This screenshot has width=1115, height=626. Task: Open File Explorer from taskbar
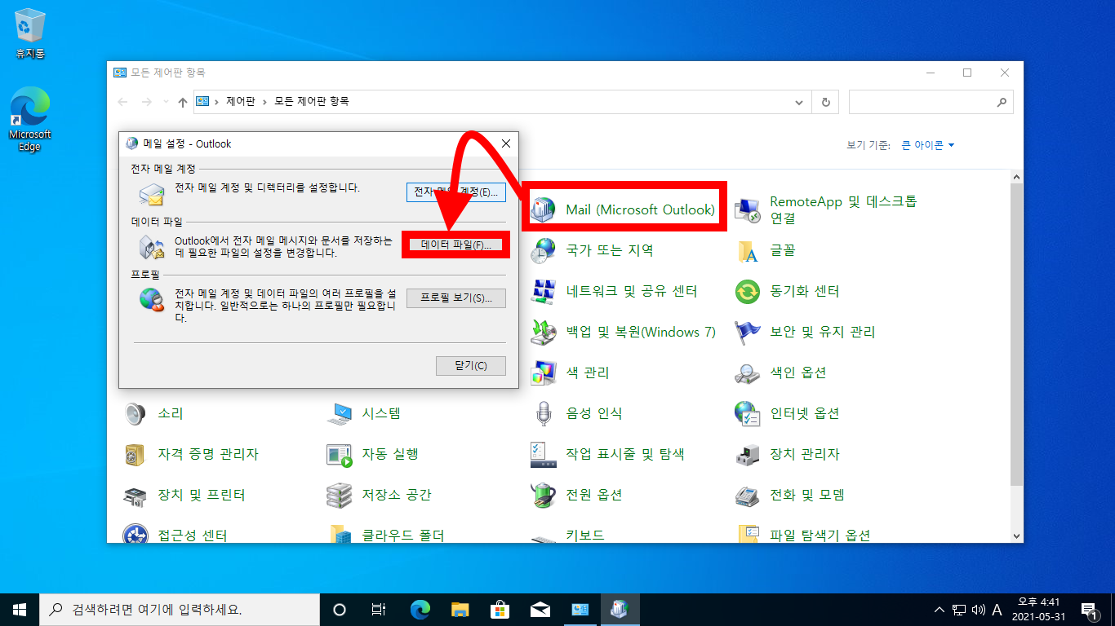(x=460, y=609)
